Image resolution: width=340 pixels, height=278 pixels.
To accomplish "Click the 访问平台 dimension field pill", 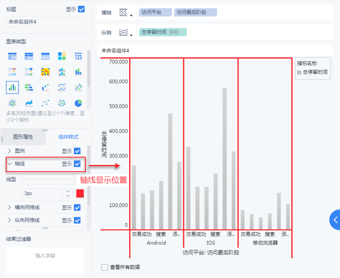I will click(156, 12).
